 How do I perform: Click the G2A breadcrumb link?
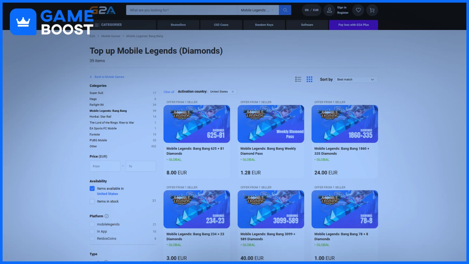[92, 36]
